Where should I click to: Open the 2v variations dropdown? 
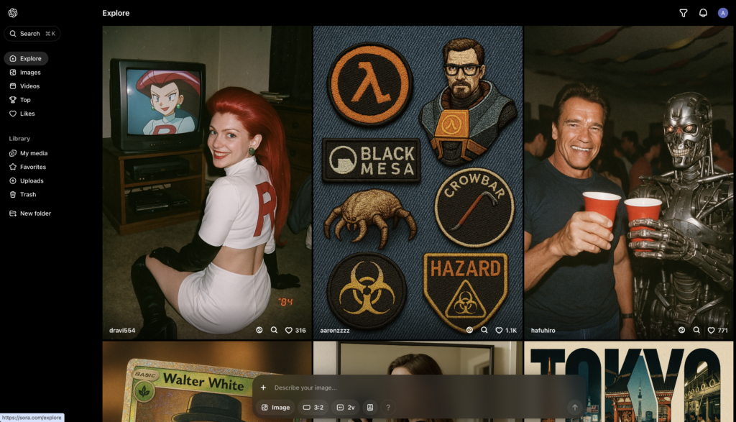(346, 407)
